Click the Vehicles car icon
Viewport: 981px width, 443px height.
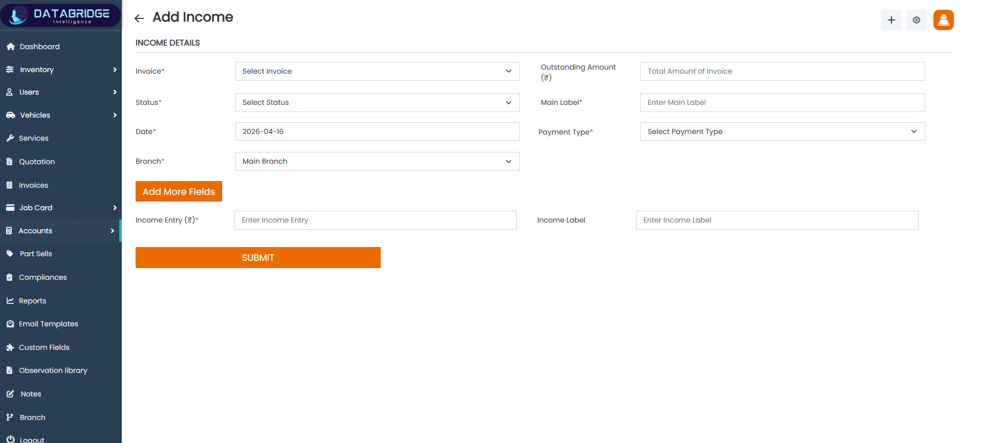pyautogui.click(x=10, y=115)
